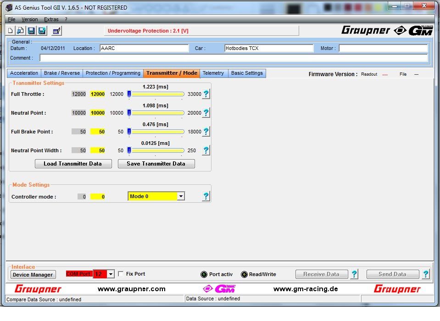Click the Compare Data Source status text
This screenshot has height=321, width=440.
pos(44,299)
